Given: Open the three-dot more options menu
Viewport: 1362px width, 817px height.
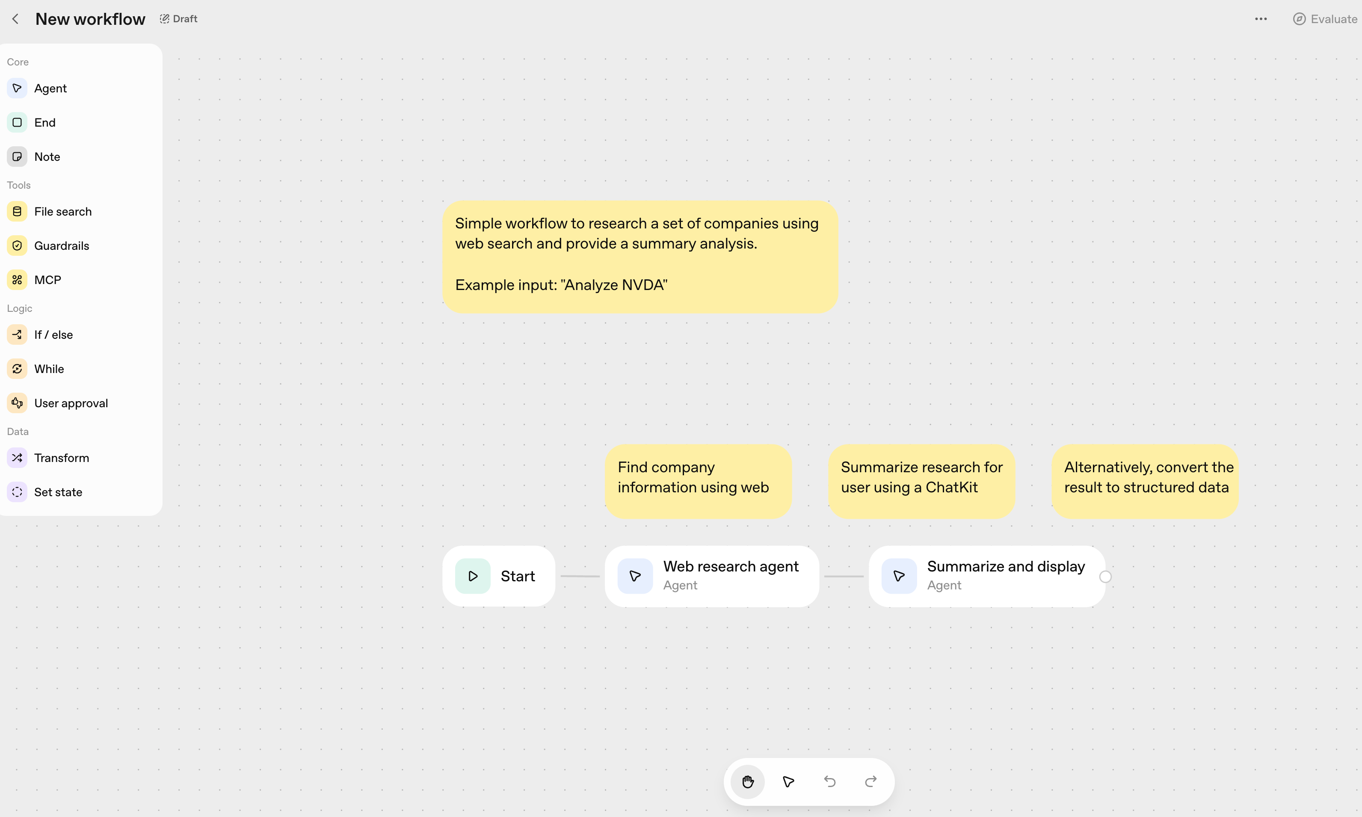Looking at the screenshot, I should pos(1261,19).
